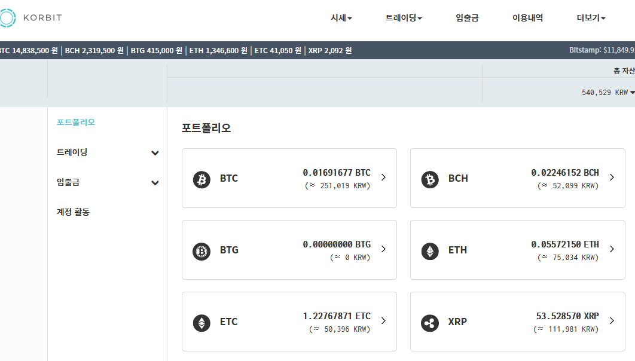Click the 0.05572150 ETH balance
The height and width of the screenshot is (361, 635).
[565, 244]
